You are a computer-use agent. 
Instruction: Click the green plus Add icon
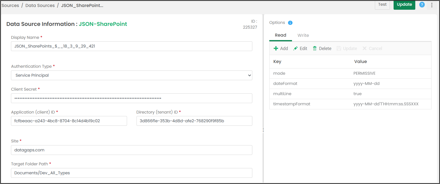276,49
